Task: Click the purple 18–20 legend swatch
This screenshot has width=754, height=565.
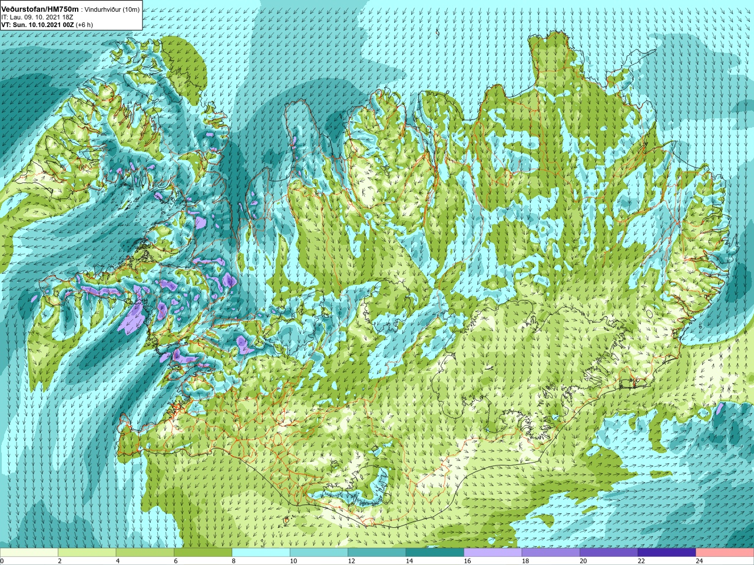Action: coord(551,553)
